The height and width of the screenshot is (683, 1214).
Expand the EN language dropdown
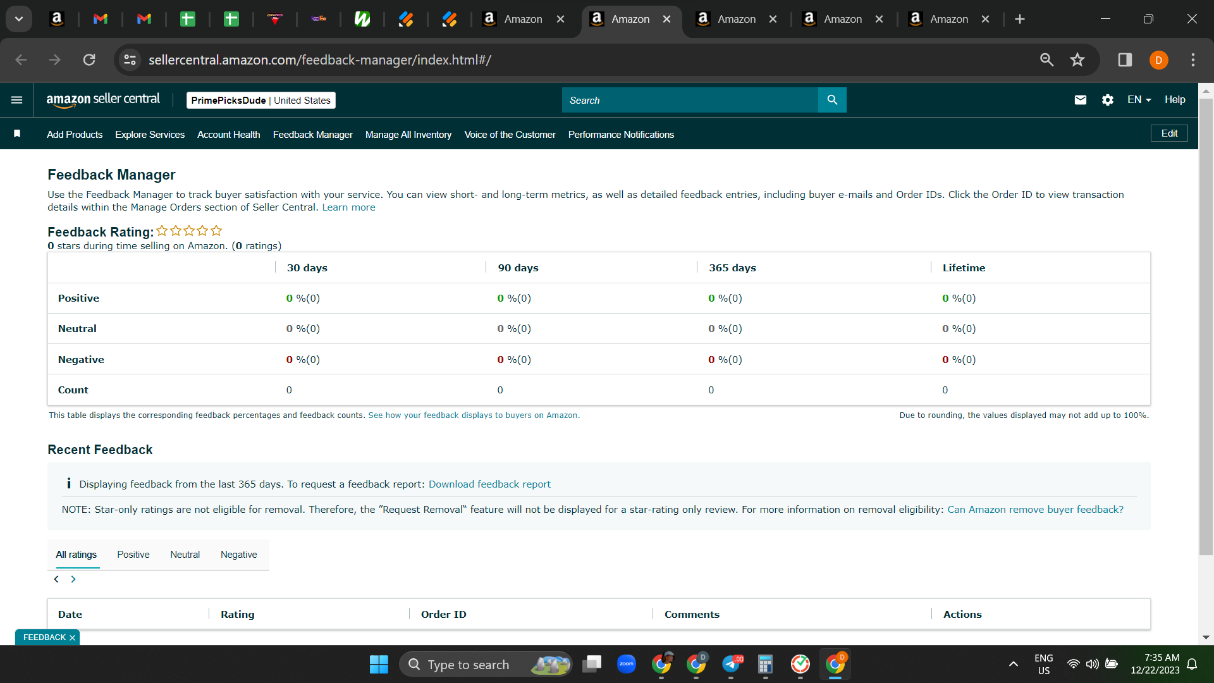1139,100
